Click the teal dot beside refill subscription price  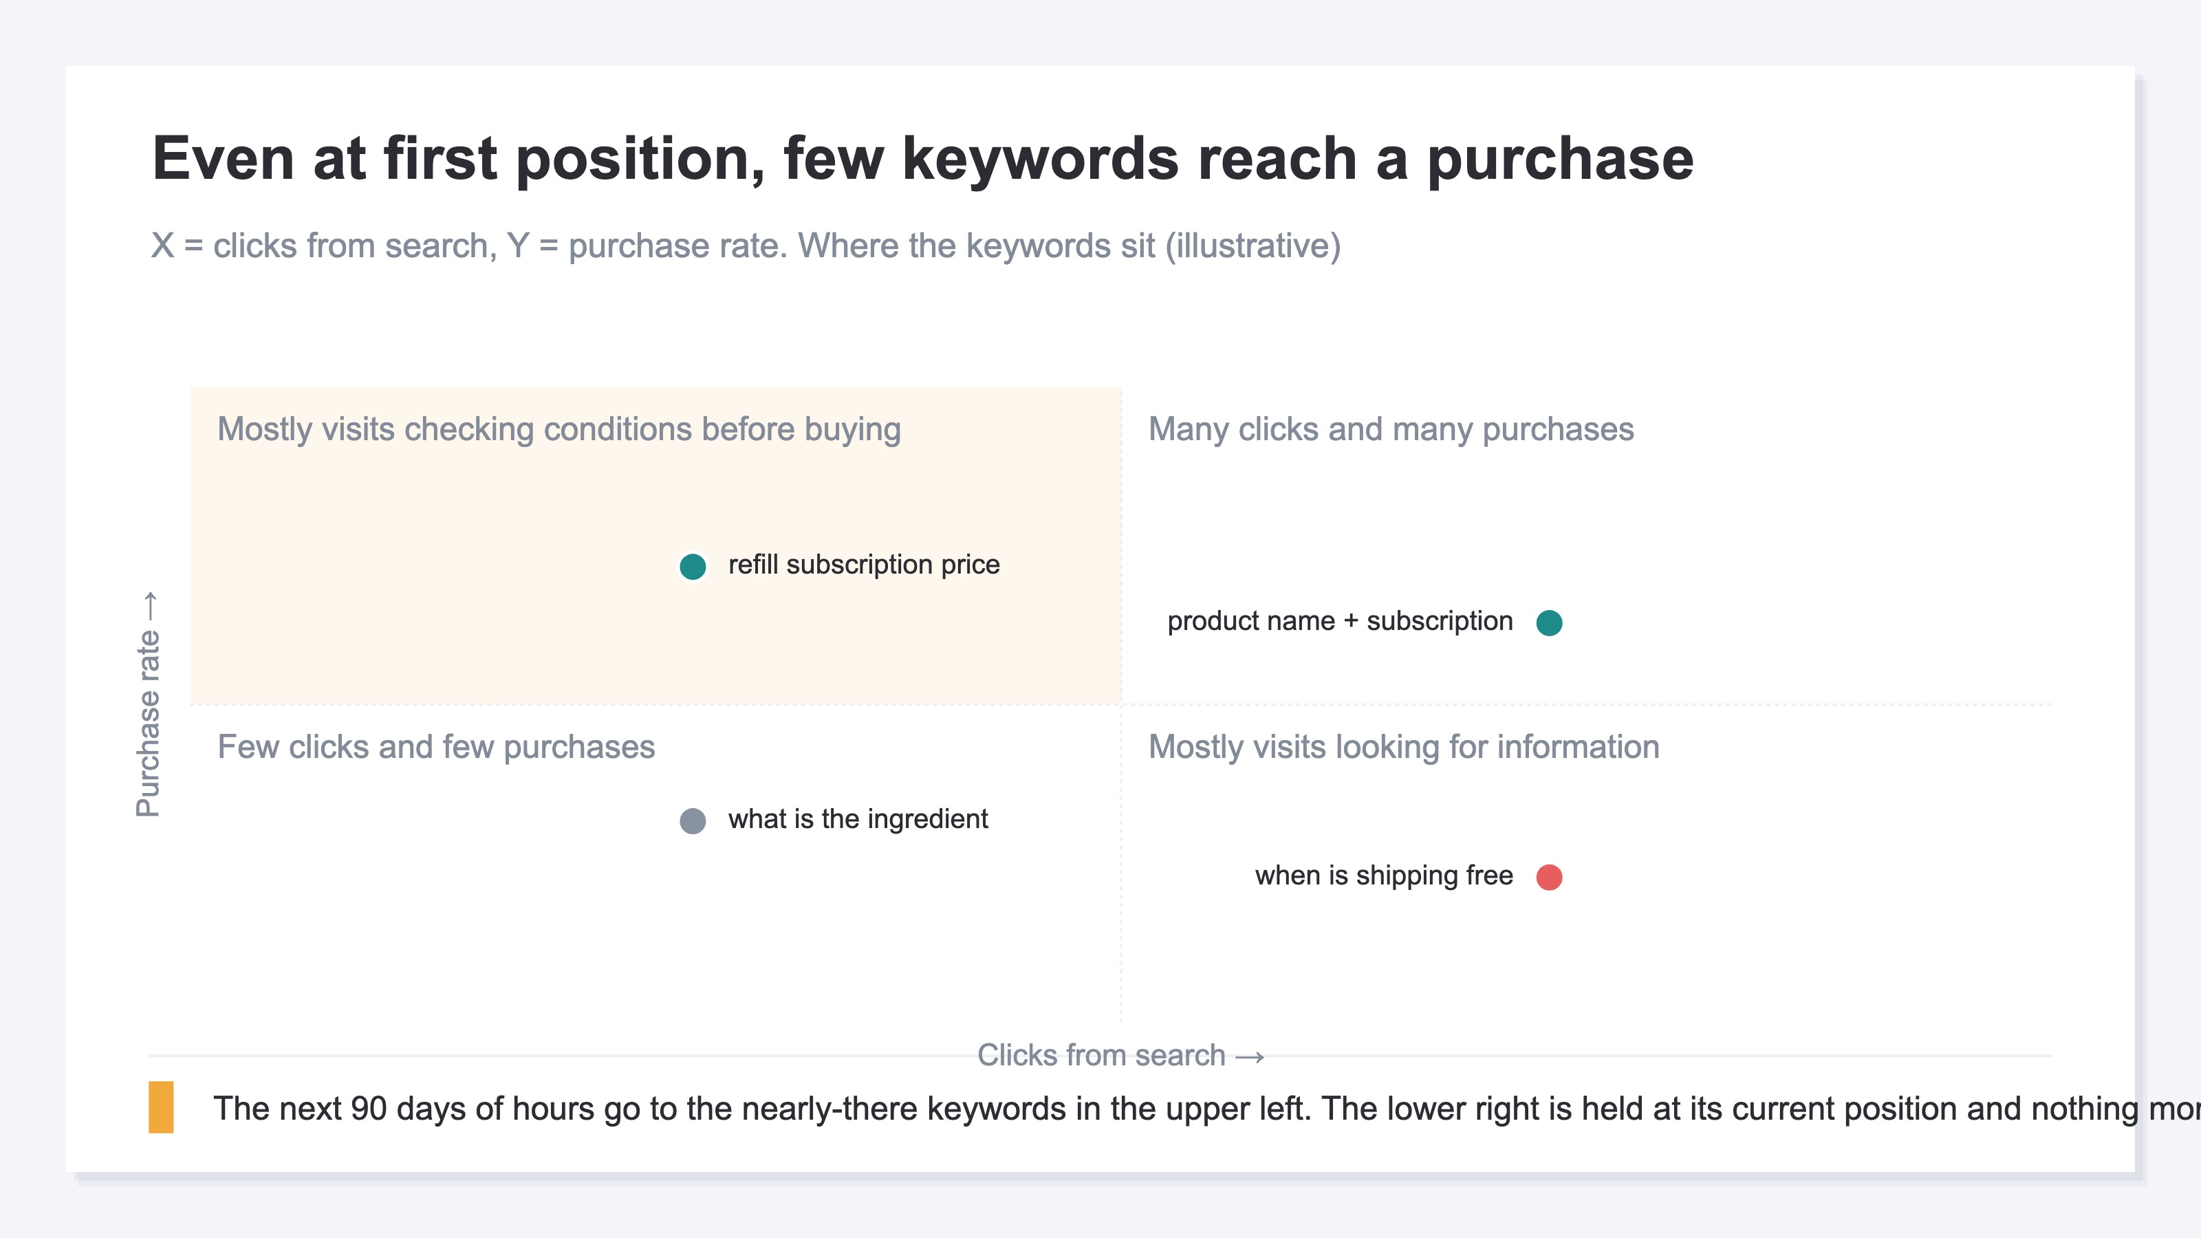692,565
